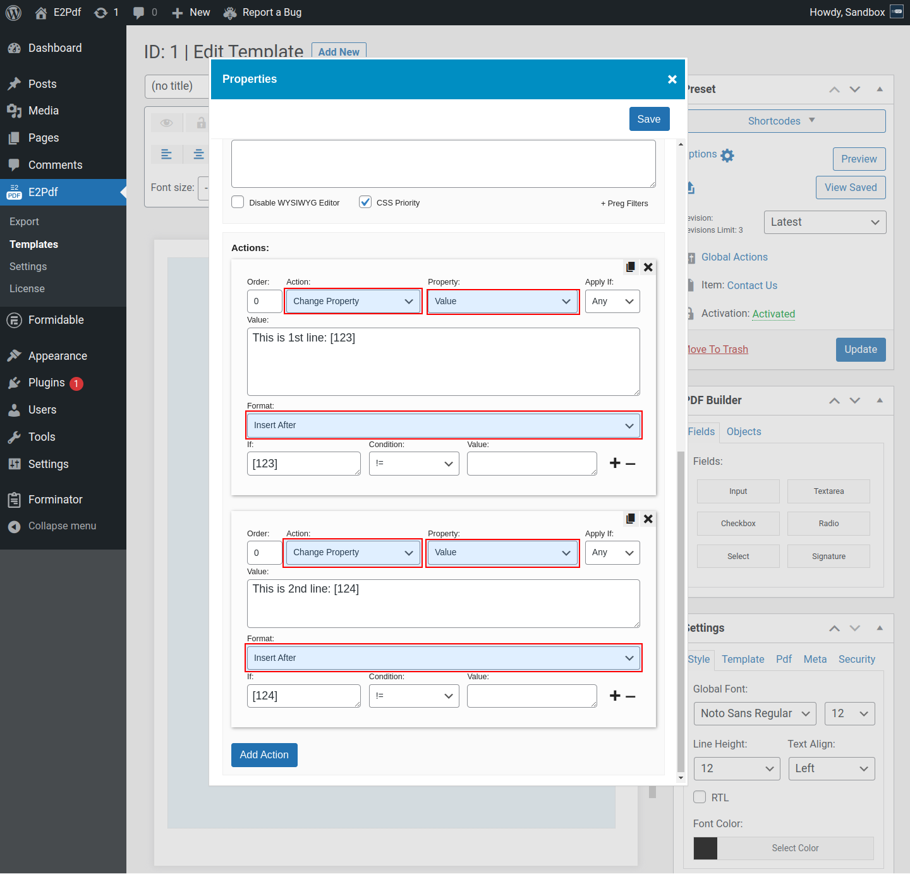Expand the second action's Insert After format dropdown
This screenshot has width=910, height=874.
444,658
